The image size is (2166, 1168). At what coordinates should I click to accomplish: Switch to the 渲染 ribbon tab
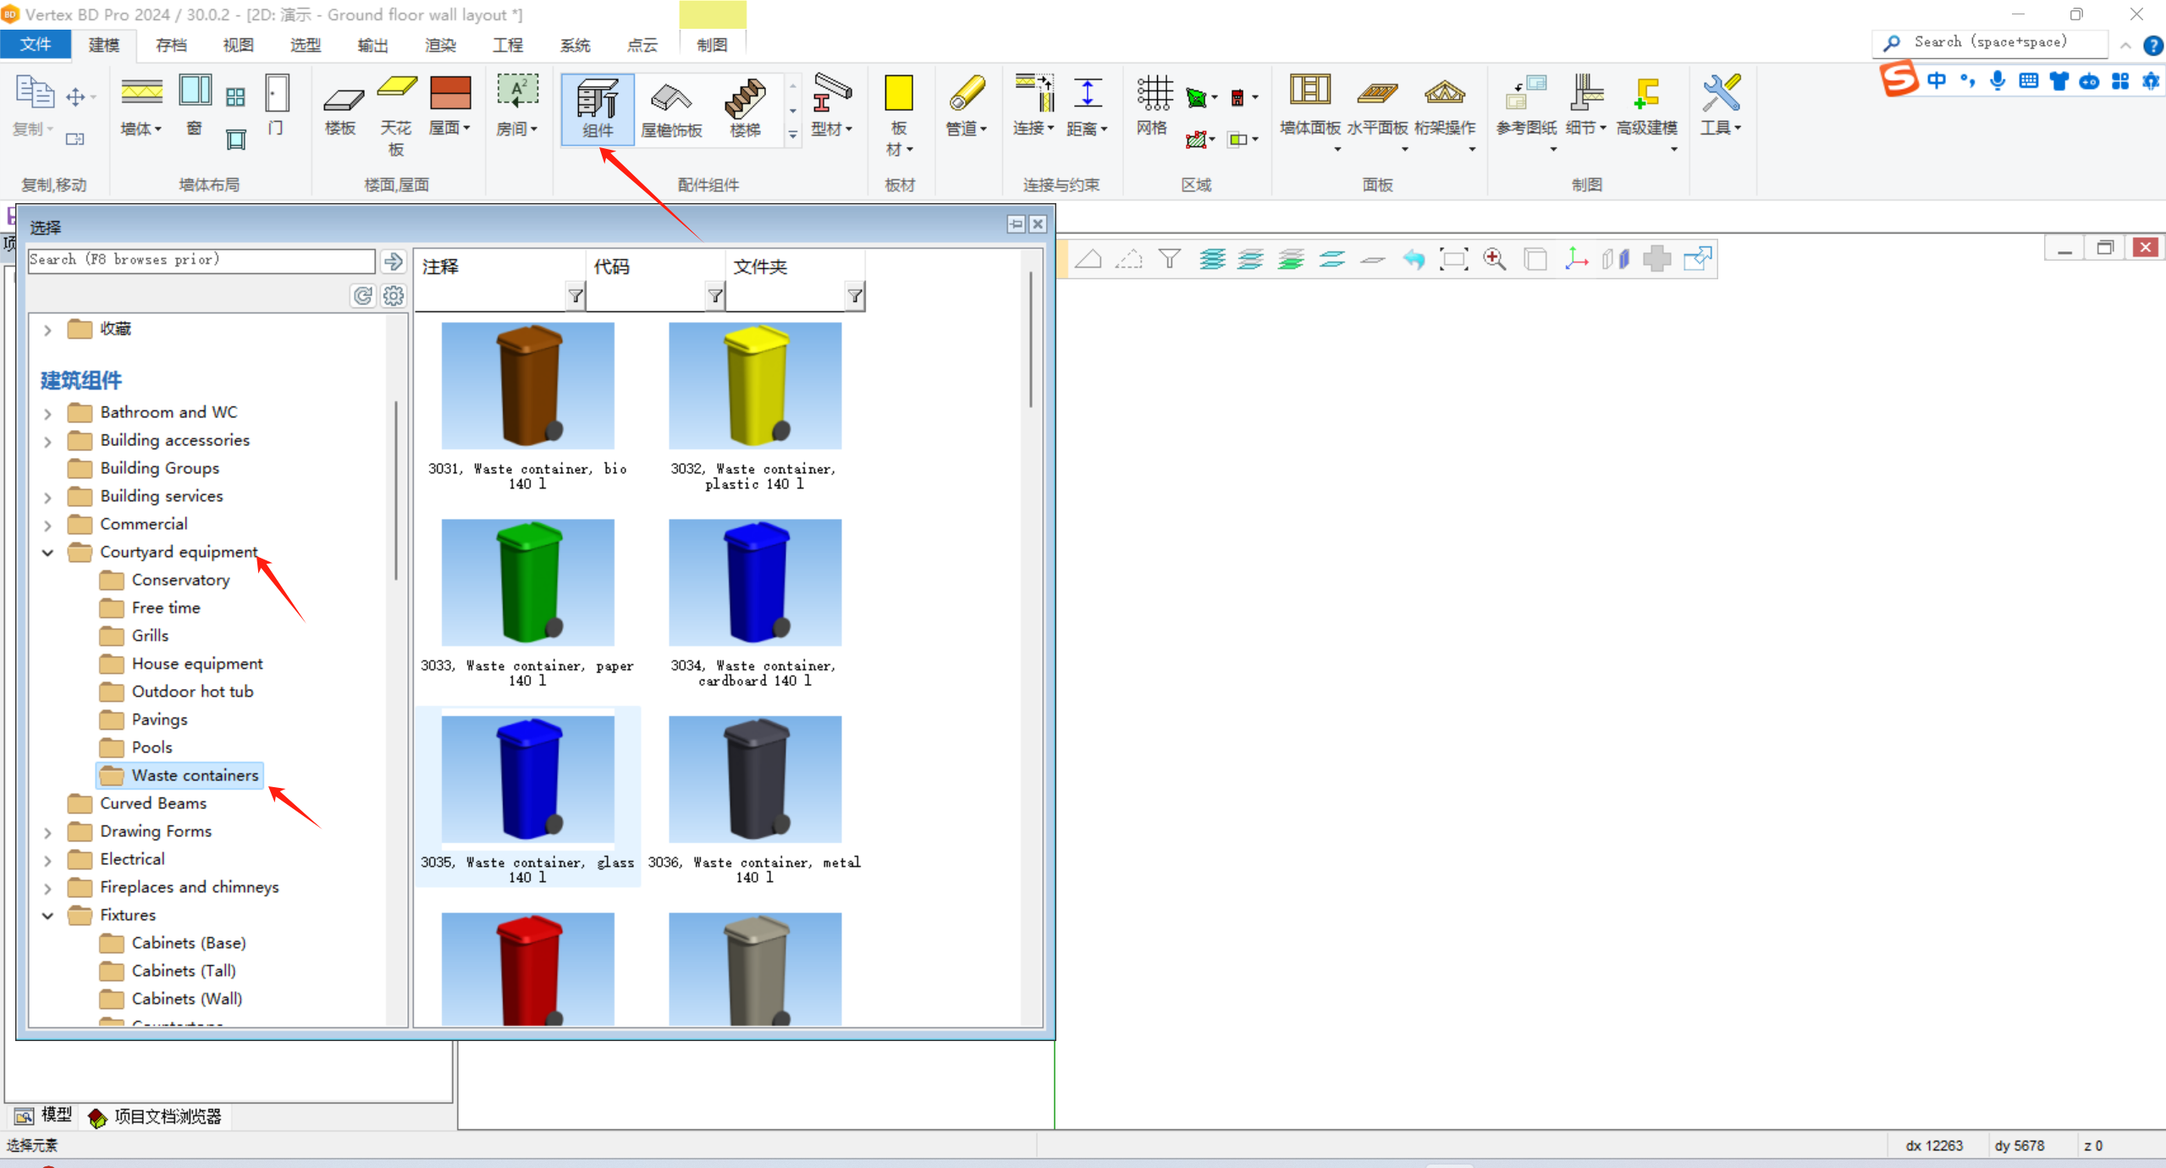coord(440,45)
